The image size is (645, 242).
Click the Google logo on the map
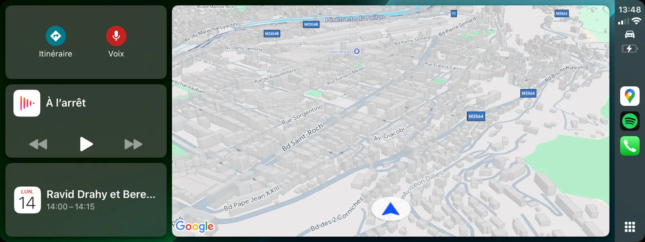point(194,226)
